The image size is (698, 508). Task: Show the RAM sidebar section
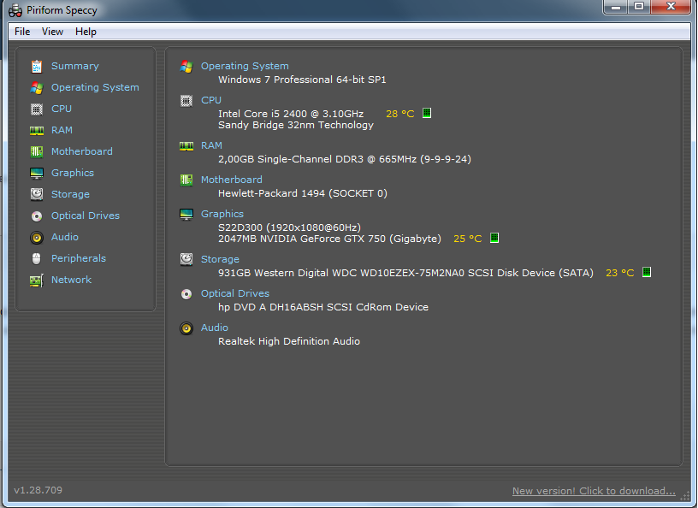pos(62,130)
